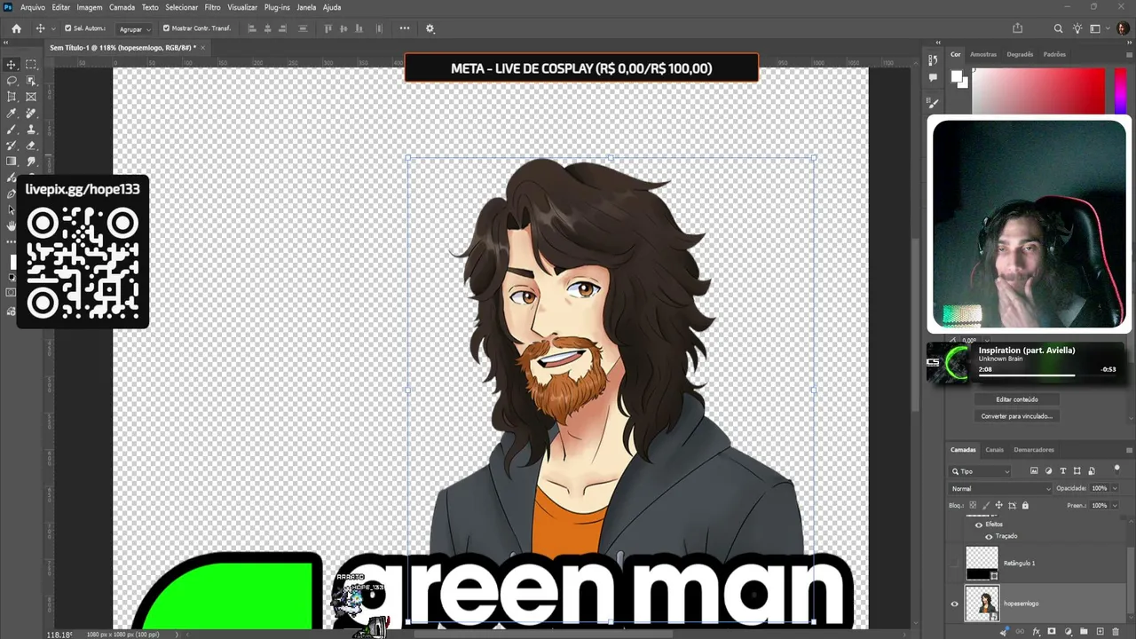Select the Smudge tool

[x=31, y=162]
